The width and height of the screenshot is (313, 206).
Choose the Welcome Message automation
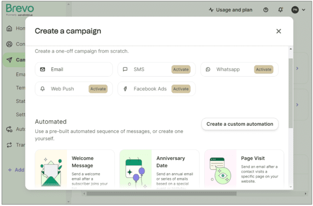click(75, 169)
